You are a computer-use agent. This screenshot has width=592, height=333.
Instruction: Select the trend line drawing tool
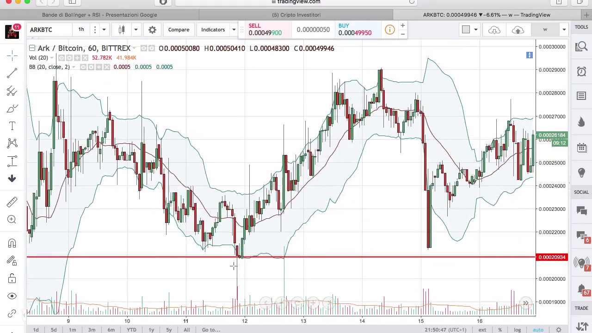pos(12,73)
